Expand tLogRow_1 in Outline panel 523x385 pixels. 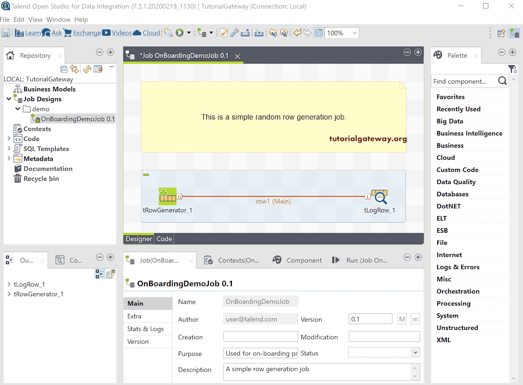9,284
